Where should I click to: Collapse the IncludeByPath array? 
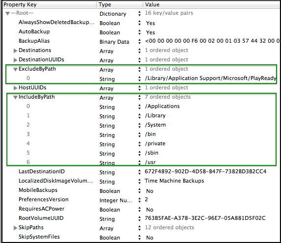pyautogui.click(x=15, y=97)
